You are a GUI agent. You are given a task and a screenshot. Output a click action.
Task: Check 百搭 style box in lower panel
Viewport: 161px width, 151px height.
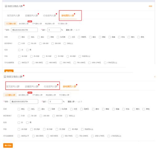click(49, 109)
